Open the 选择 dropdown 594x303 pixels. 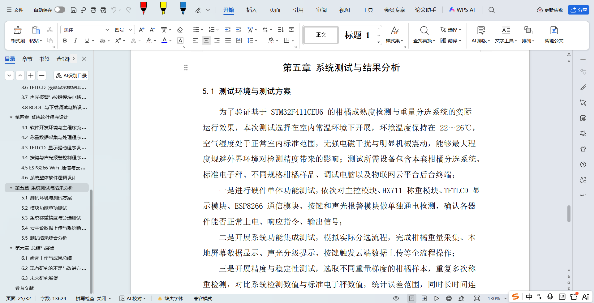pos(451,30)
